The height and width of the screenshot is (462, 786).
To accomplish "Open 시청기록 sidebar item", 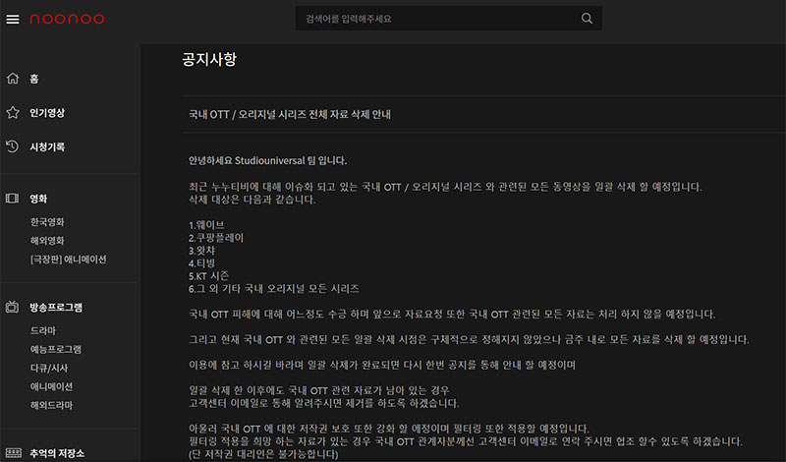I will click(x=47, y=147).
